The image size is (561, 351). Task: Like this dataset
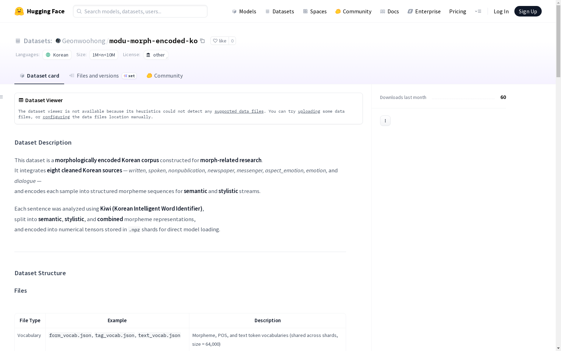tap(220, 41)
